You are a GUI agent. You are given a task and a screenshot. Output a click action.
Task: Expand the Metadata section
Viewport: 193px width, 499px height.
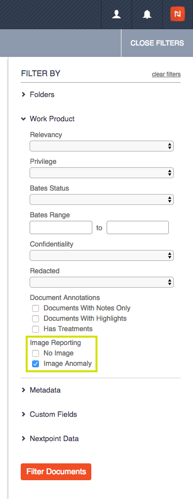[x=45, y=390]
